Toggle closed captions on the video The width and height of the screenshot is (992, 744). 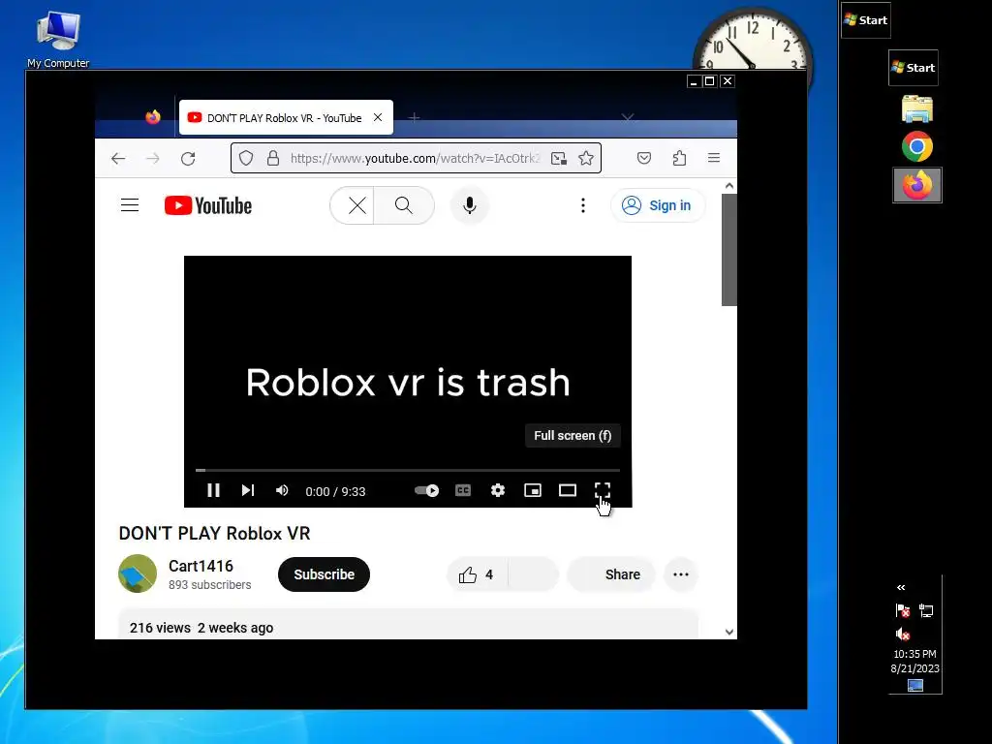coord(463,490)
